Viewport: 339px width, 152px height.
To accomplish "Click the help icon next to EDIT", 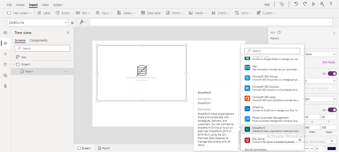I will [x=279, y=32].
